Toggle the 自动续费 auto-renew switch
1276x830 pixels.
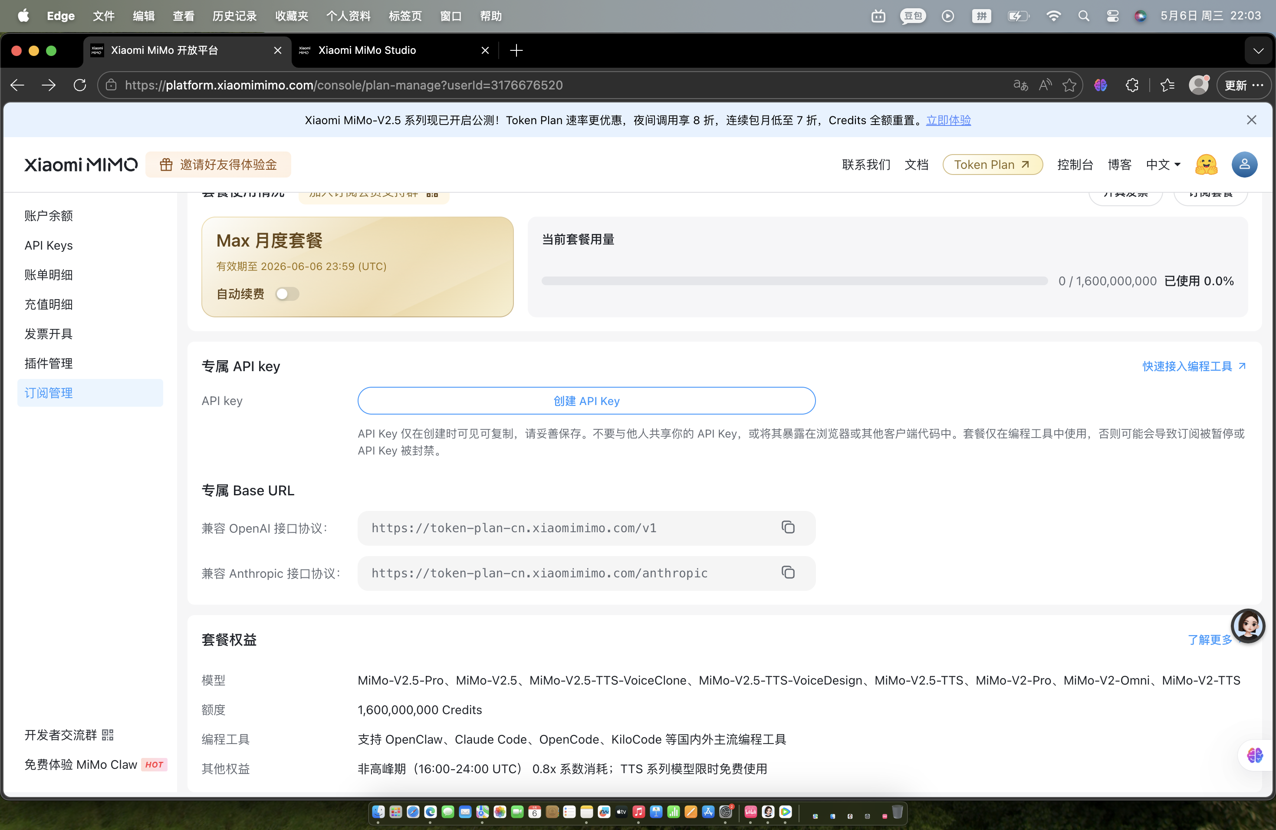287,294
